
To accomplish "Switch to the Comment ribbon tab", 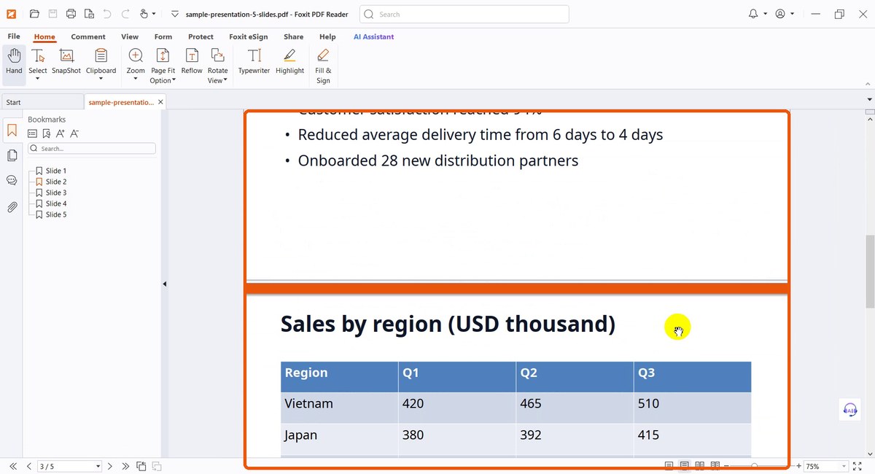I will click(x=88, y=36).
